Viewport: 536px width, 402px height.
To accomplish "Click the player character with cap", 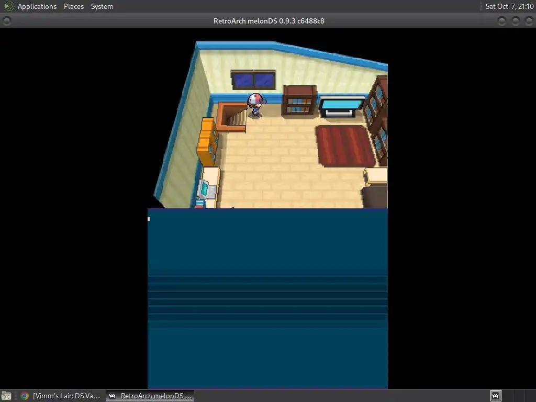I will pyautogui.click(x=256, y=105).
